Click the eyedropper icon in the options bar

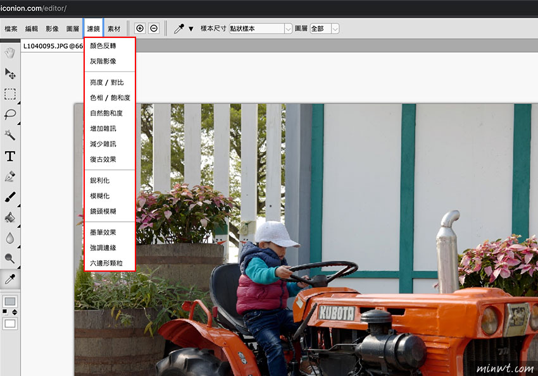click(x=178, y=28)
